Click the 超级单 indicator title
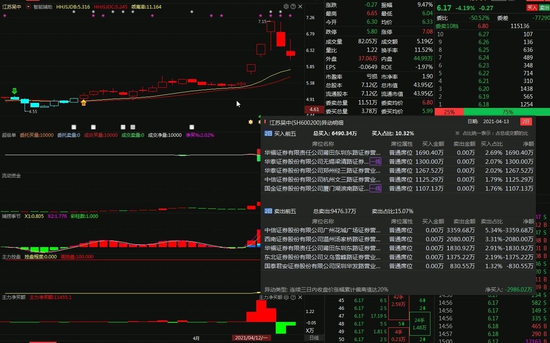 (x=9, y=135)
